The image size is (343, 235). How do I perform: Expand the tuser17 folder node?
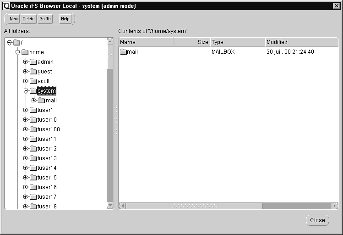point(26,197)
